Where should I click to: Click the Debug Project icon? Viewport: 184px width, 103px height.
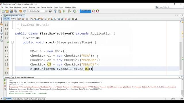point(69,11)
